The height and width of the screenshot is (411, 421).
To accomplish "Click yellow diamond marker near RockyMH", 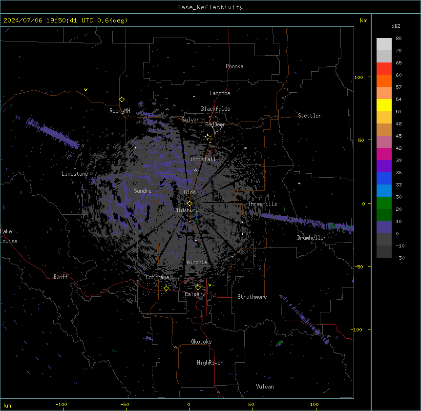I will click(122, 99).
